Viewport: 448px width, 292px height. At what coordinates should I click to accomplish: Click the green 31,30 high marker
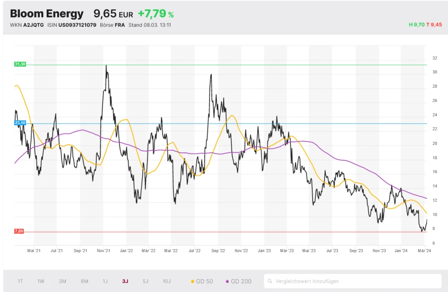[x=20, y=64]
